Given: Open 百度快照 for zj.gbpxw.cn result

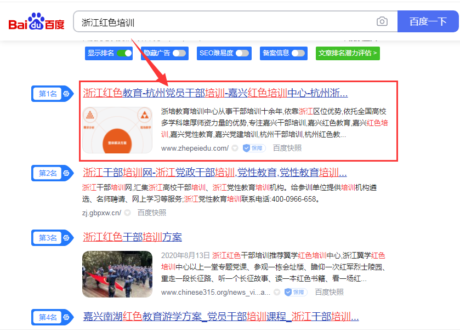Looking at the screenshot, I should 152,213.
